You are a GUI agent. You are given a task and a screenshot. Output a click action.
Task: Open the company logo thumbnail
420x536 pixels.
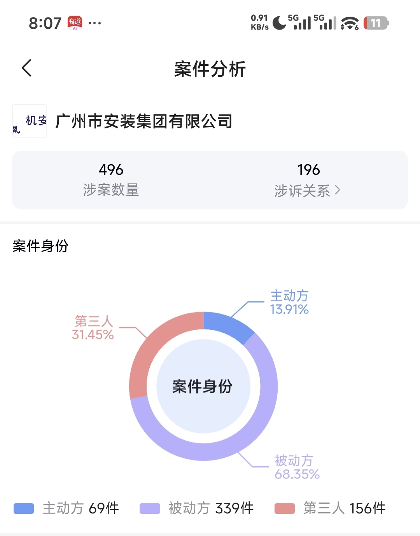click(x=30, y=121)
